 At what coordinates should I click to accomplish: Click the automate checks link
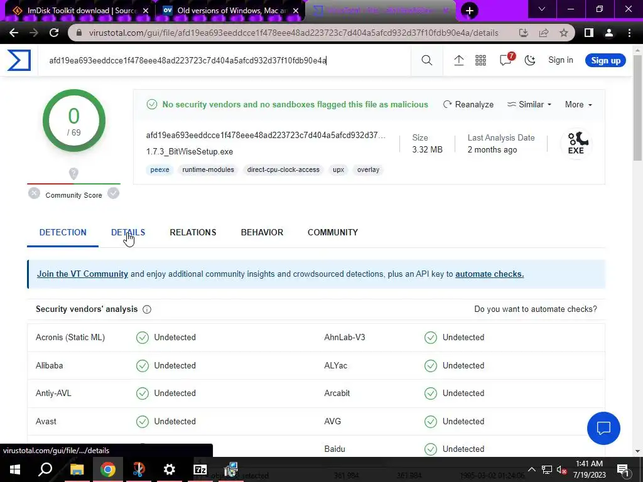pyautogui.click(x=489, y=274)
